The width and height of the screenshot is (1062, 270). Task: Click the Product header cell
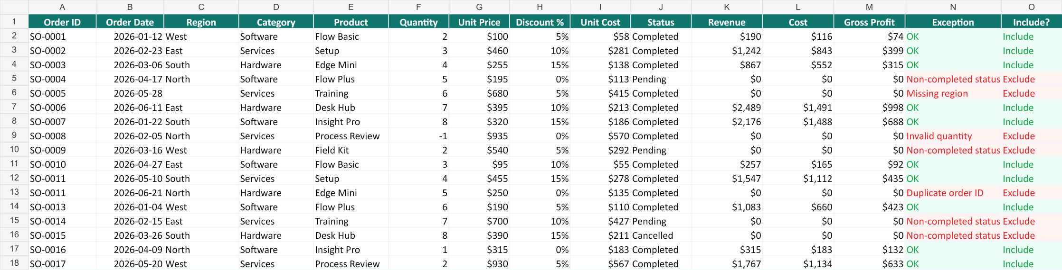351,22
